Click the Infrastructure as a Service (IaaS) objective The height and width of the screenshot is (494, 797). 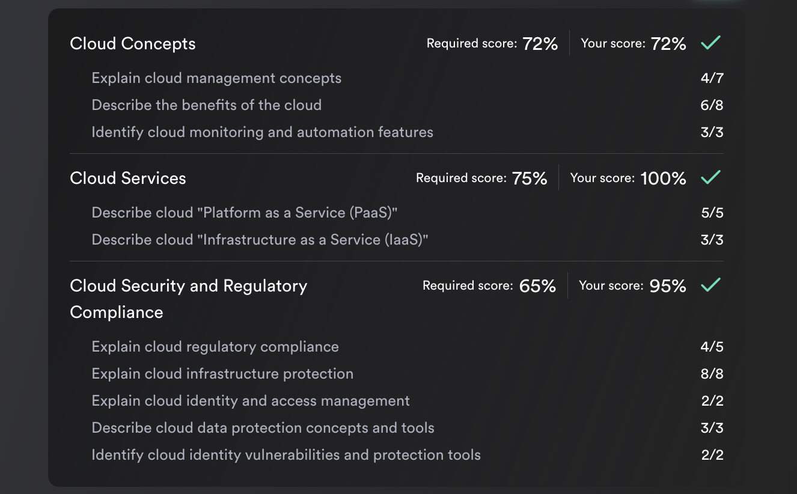coord(260,240)
